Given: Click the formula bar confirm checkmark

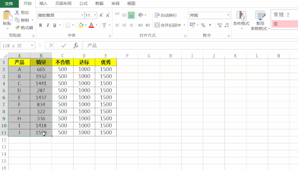Looking at the screenshot, I should click(64, 46).
